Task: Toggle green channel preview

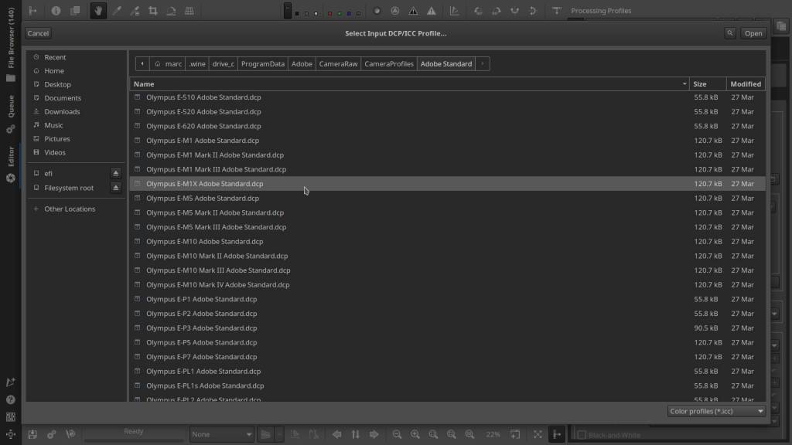Action: [340, 13]
